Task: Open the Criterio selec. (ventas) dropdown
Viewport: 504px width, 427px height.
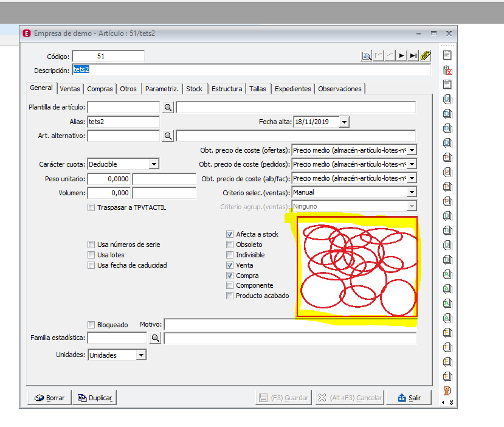Action: (x=412, y=192)
